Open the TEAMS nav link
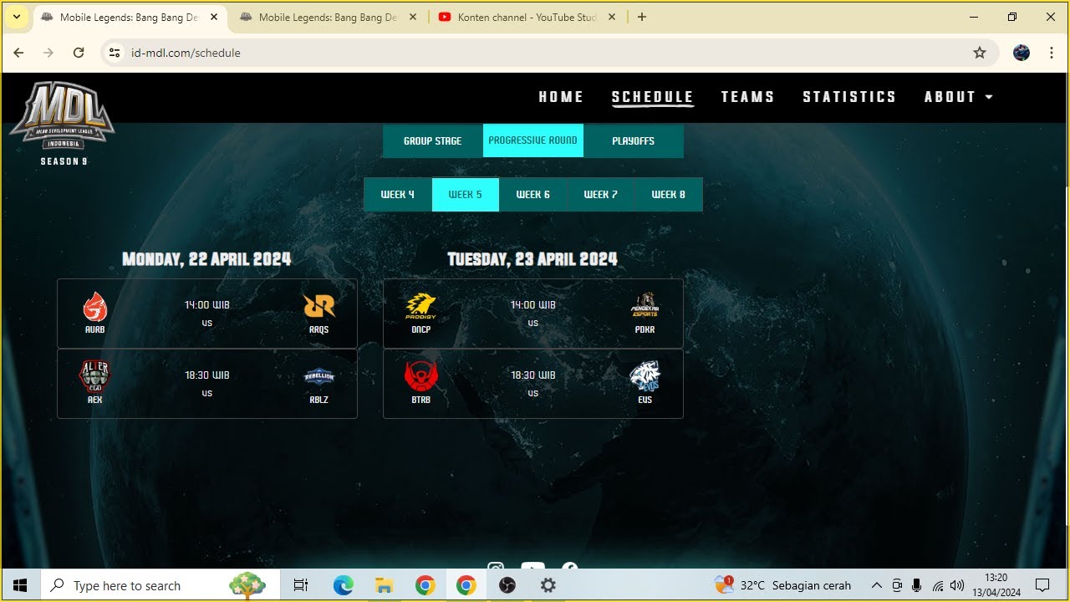 (x=748, y=97)
